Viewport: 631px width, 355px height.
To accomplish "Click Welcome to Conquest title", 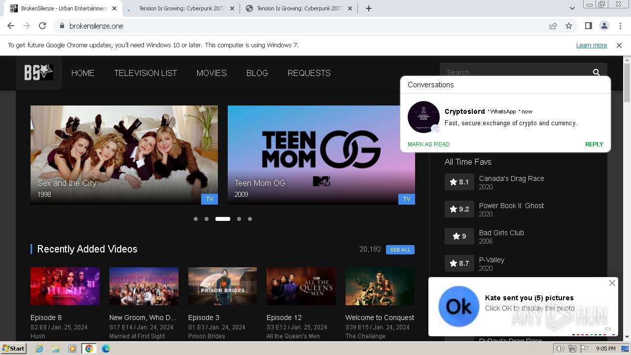I will tap(380, 318).
